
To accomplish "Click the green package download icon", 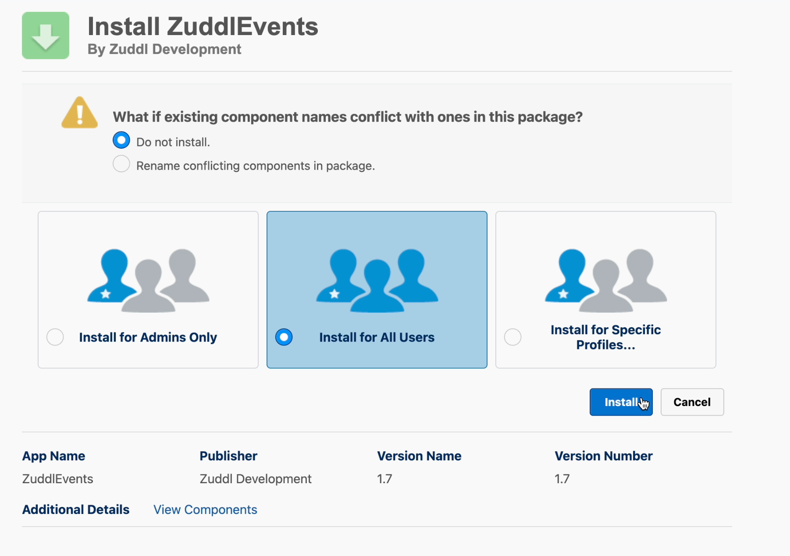I will [x=46, y=36].
